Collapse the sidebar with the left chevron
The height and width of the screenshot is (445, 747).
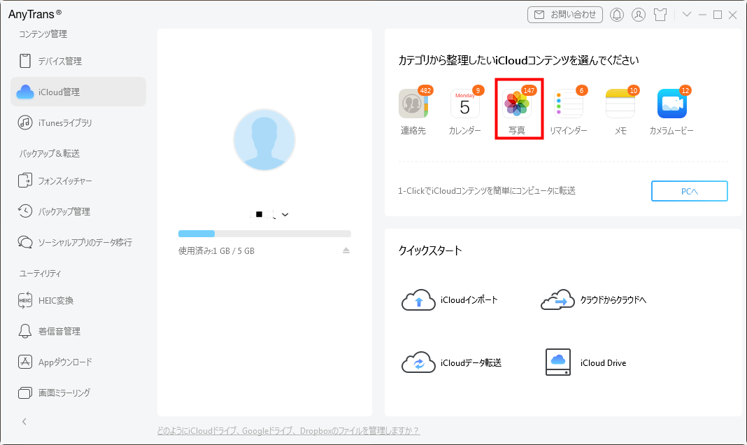point(24,421)
